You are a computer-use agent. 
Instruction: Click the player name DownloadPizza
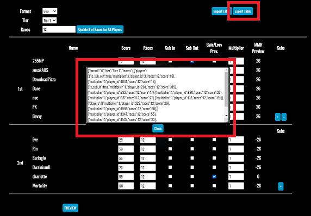coord(44,79)
